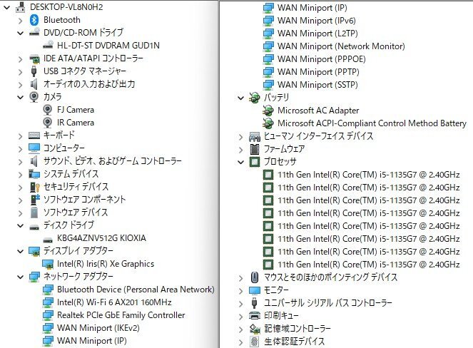
Task: Click the ファームウェア chip icon
Action: point(255,148)
